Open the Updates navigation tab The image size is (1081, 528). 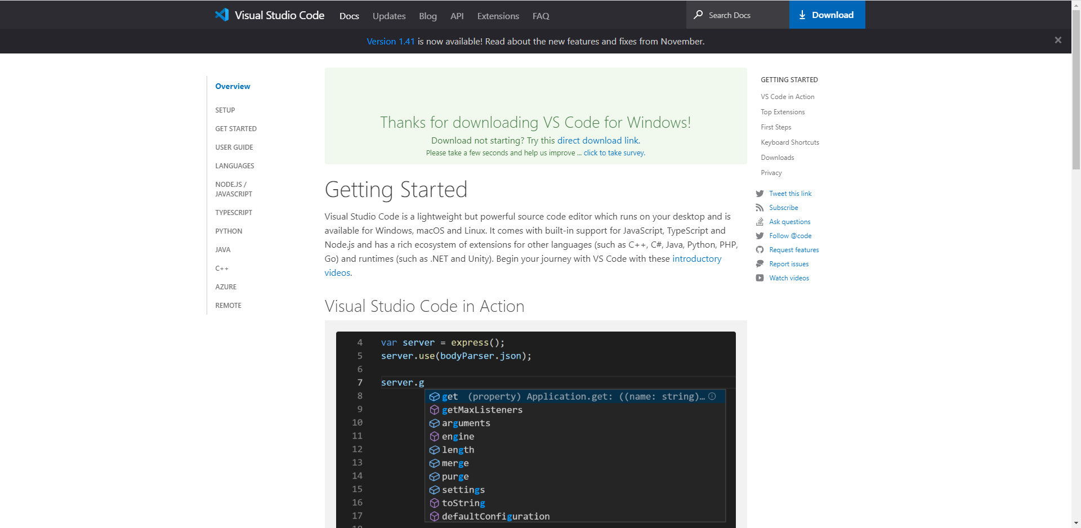tap(389, 16)
